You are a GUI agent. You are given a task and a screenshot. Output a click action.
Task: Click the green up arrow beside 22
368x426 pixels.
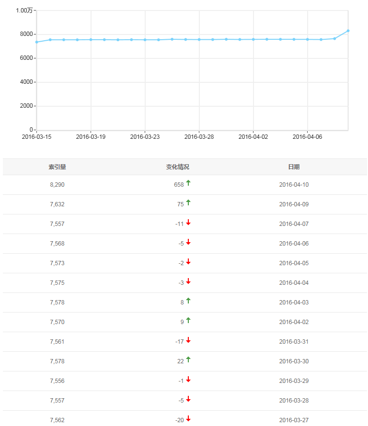[x=188, y=359]
